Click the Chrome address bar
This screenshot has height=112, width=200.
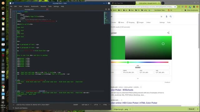click(x=142, y=7)
